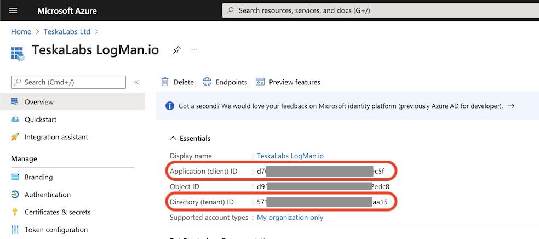Open Integration assistant
This screenshot has height=239, width=539.
(x=56, y=137)
